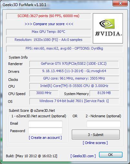This screenshot has height=164, width=130.
Task: Click the OK button
Action: [x=111, y=155]
